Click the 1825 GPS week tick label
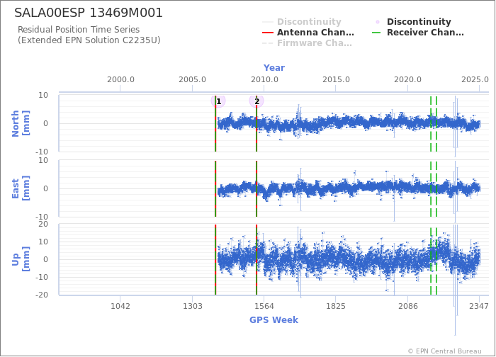This screenshot has height=357, width=496. coord(336,306)
